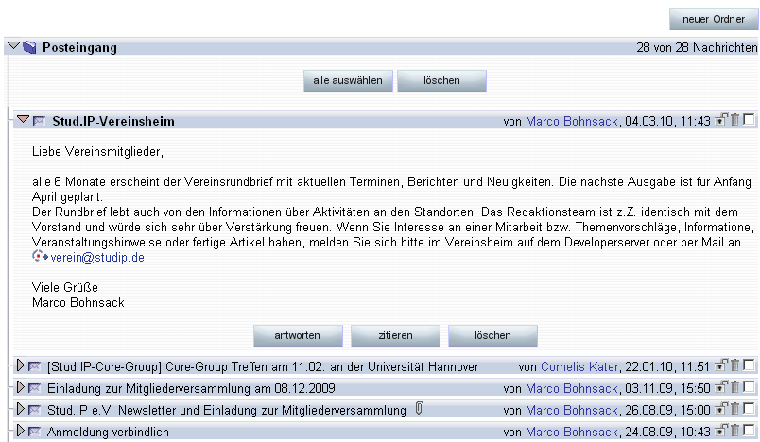This screenshot has width=760, height=442.
Task: Collapse the Posteingang folder
Action: [x=13, y=46]
